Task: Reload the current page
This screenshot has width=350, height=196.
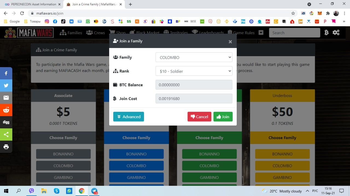Action: [x=22, y=13]
